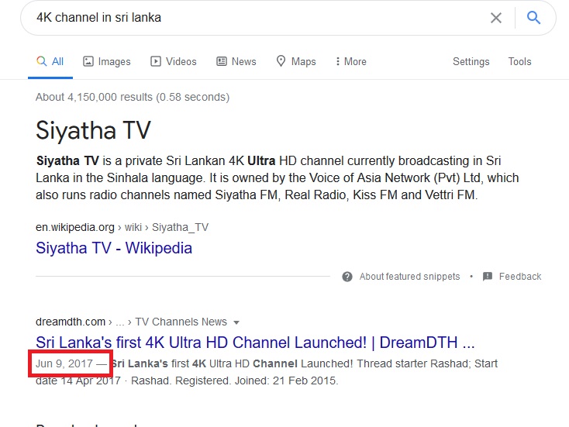
Task: Switch to the Images tab
Action: (107, 62)
